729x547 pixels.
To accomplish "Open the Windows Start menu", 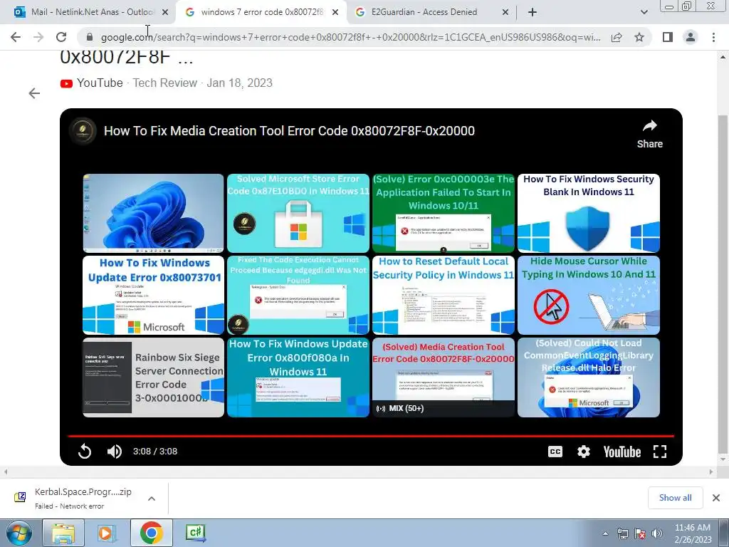I will (x=19, y=533).
